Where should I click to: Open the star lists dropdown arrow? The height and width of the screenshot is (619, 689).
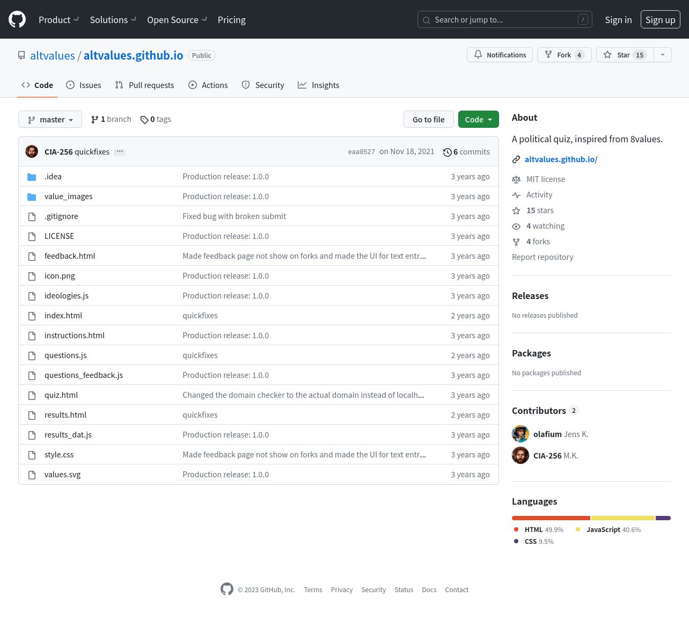click(663, 55)
